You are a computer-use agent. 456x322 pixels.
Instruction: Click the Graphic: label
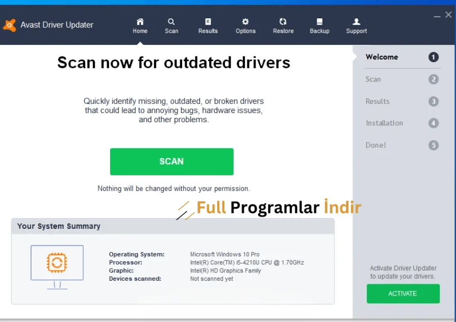click(x=121, y=271)
